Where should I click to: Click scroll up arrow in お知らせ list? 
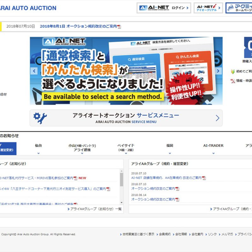122,171
